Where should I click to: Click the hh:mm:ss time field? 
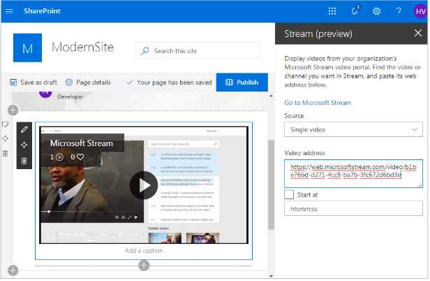pyautogui.click(x=355, y=209)
